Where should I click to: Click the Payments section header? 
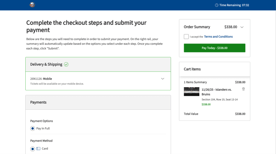[x=98, y=102]
